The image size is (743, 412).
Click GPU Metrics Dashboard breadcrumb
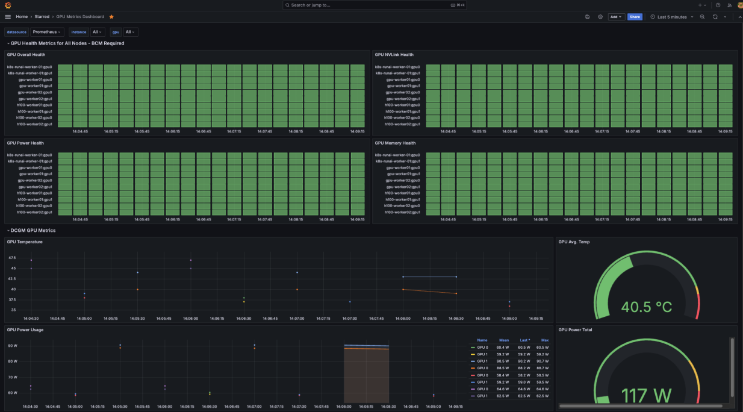tap(80, 17)
